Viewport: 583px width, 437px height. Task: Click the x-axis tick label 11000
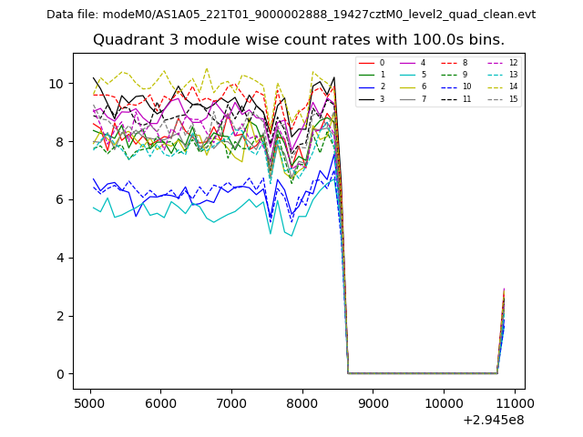tap(514, 402)
